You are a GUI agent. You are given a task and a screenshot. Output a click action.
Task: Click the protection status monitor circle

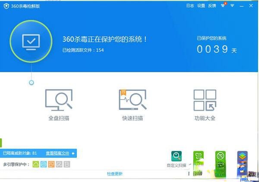[x=31, y=42]
